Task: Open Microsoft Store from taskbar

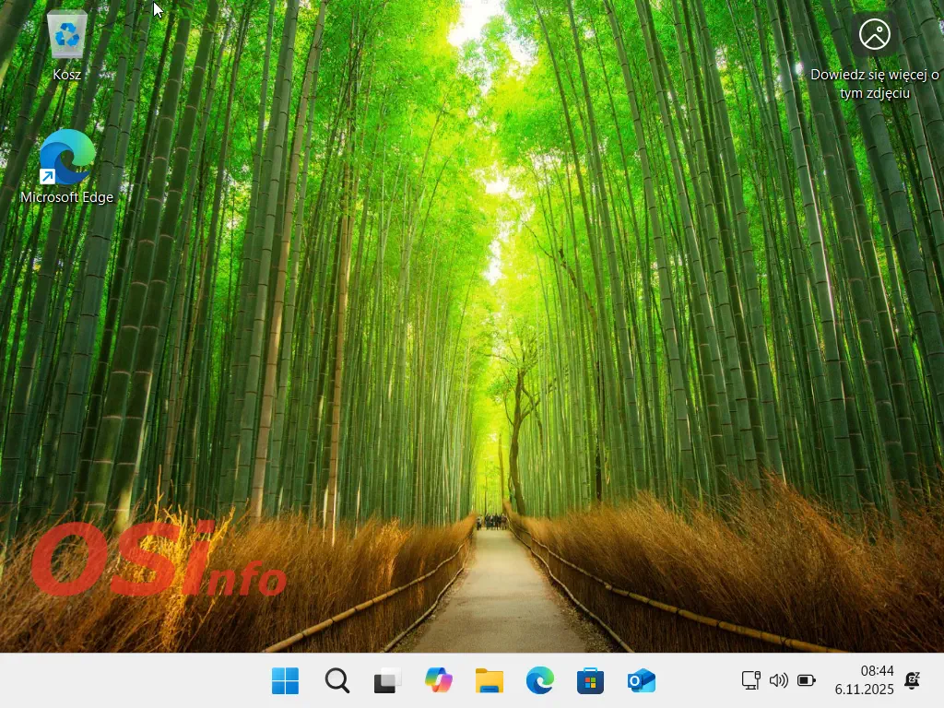Action: click(x=590, y=681)
